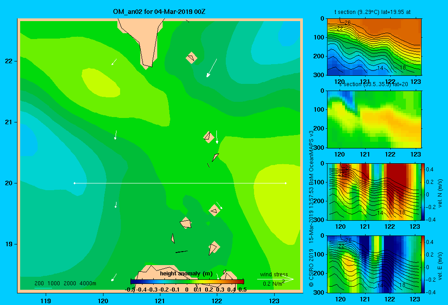
Task: Click the "200" bathymetry depth label on main map
Action: pyautogui.click(x=39, y=283)
